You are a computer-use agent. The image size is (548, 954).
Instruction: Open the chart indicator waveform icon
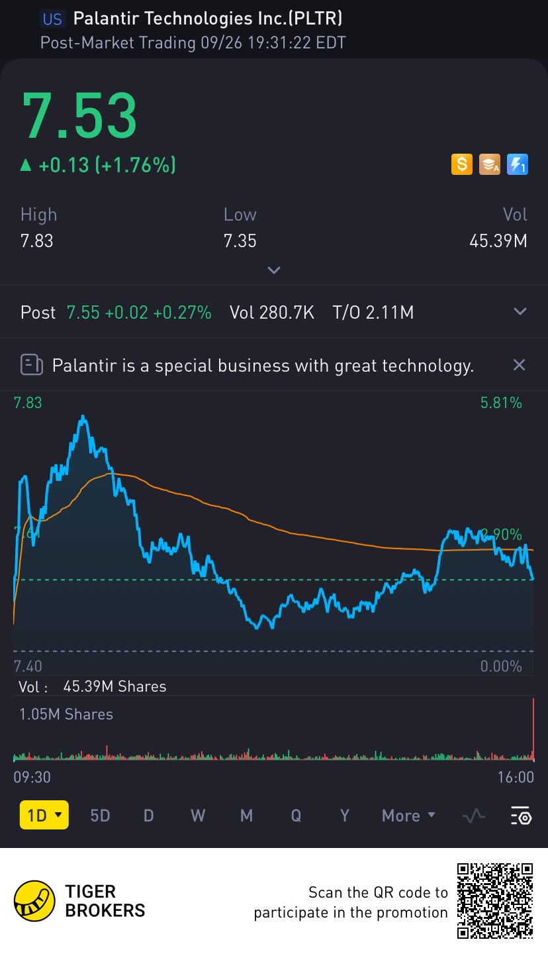point(474,816)
